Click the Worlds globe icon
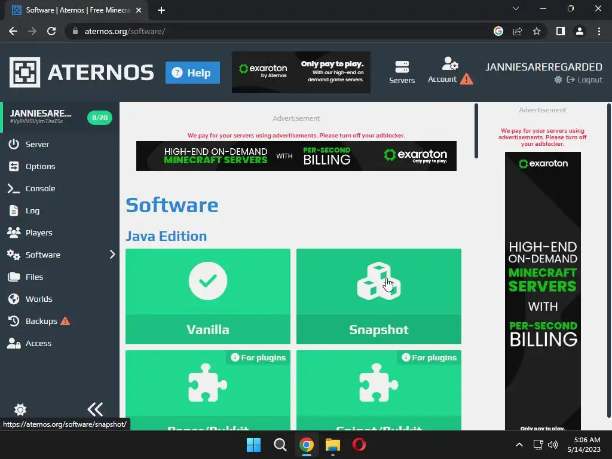 (x=14, y=299)
